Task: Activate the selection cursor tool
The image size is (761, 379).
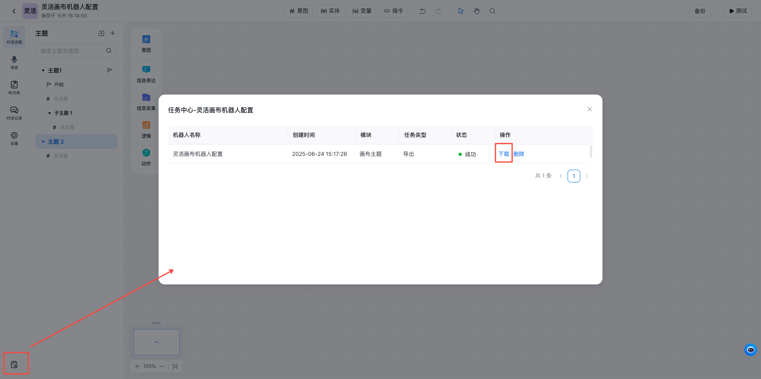Action: pos(461,11)
